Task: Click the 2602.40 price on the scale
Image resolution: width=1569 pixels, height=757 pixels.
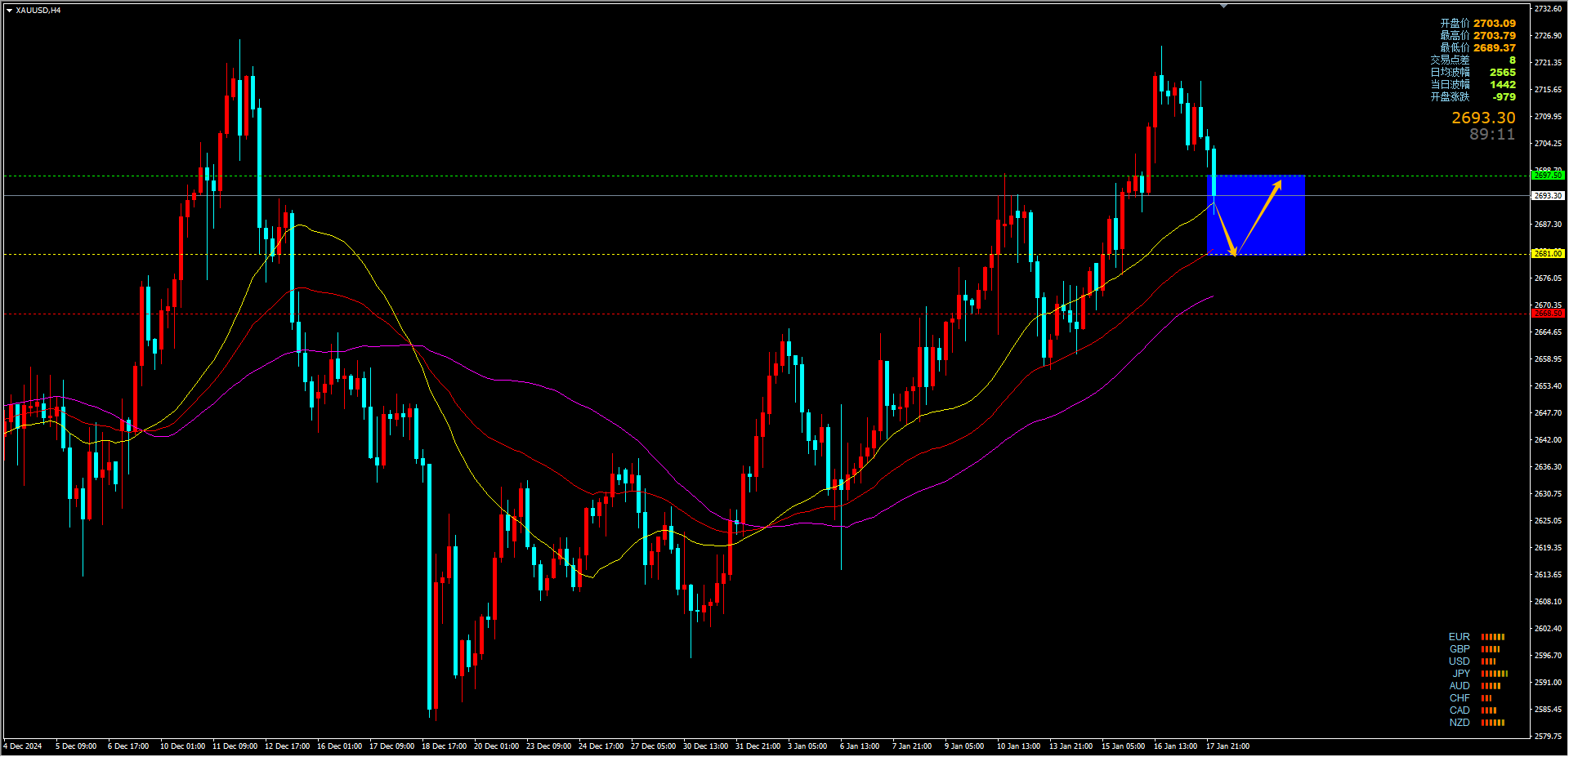Action: click(1548, 629)
